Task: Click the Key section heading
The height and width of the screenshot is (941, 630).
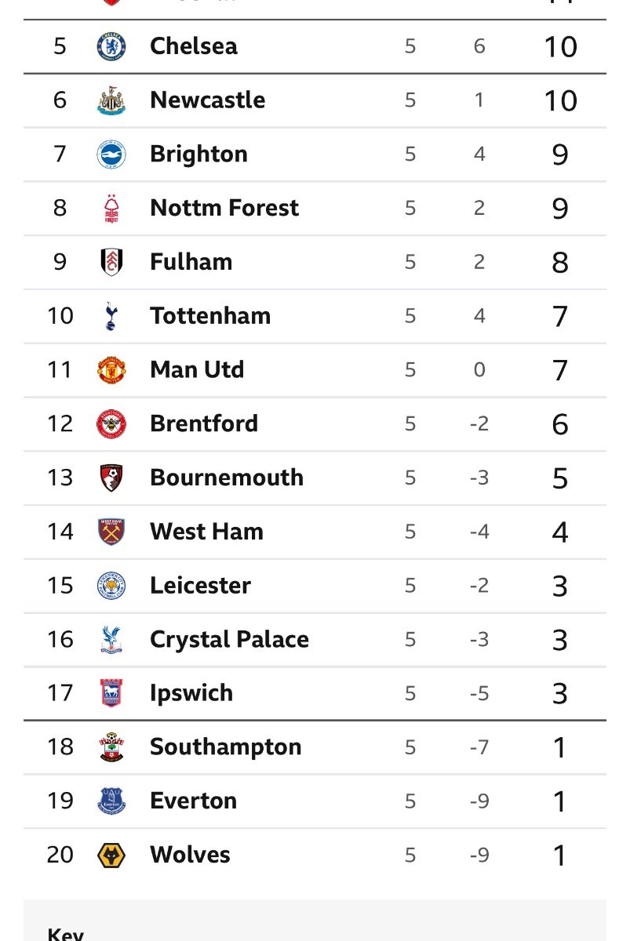Action: click(66, 934)
